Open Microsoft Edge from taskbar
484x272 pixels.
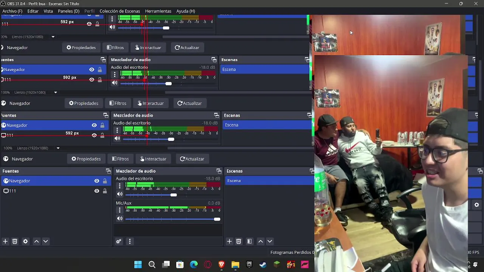(194, 264)
